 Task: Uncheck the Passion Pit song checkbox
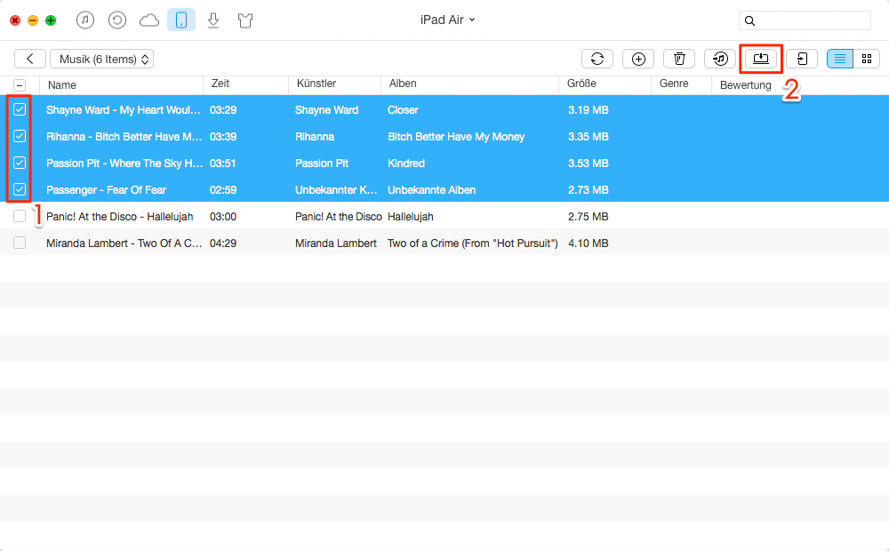point(20,163)
